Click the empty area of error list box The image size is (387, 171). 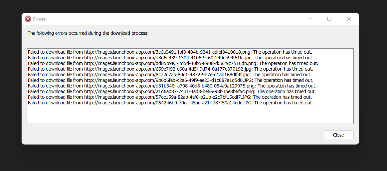click(x=190, y=114)
